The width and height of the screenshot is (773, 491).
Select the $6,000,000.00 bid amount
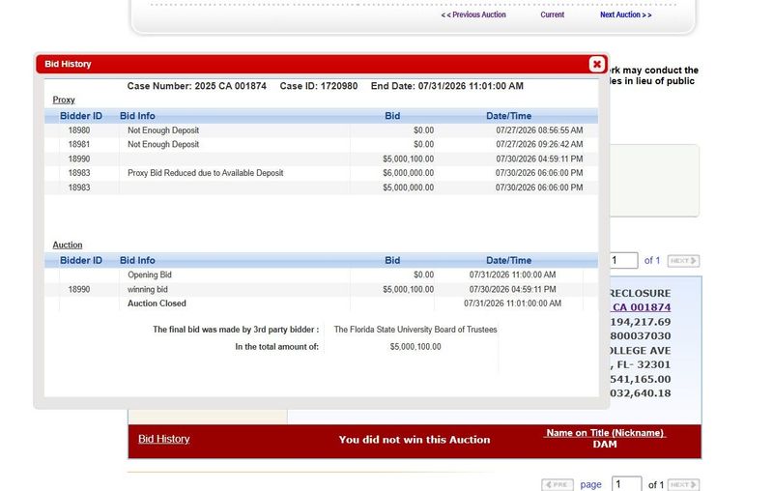(x=408, y=173)
